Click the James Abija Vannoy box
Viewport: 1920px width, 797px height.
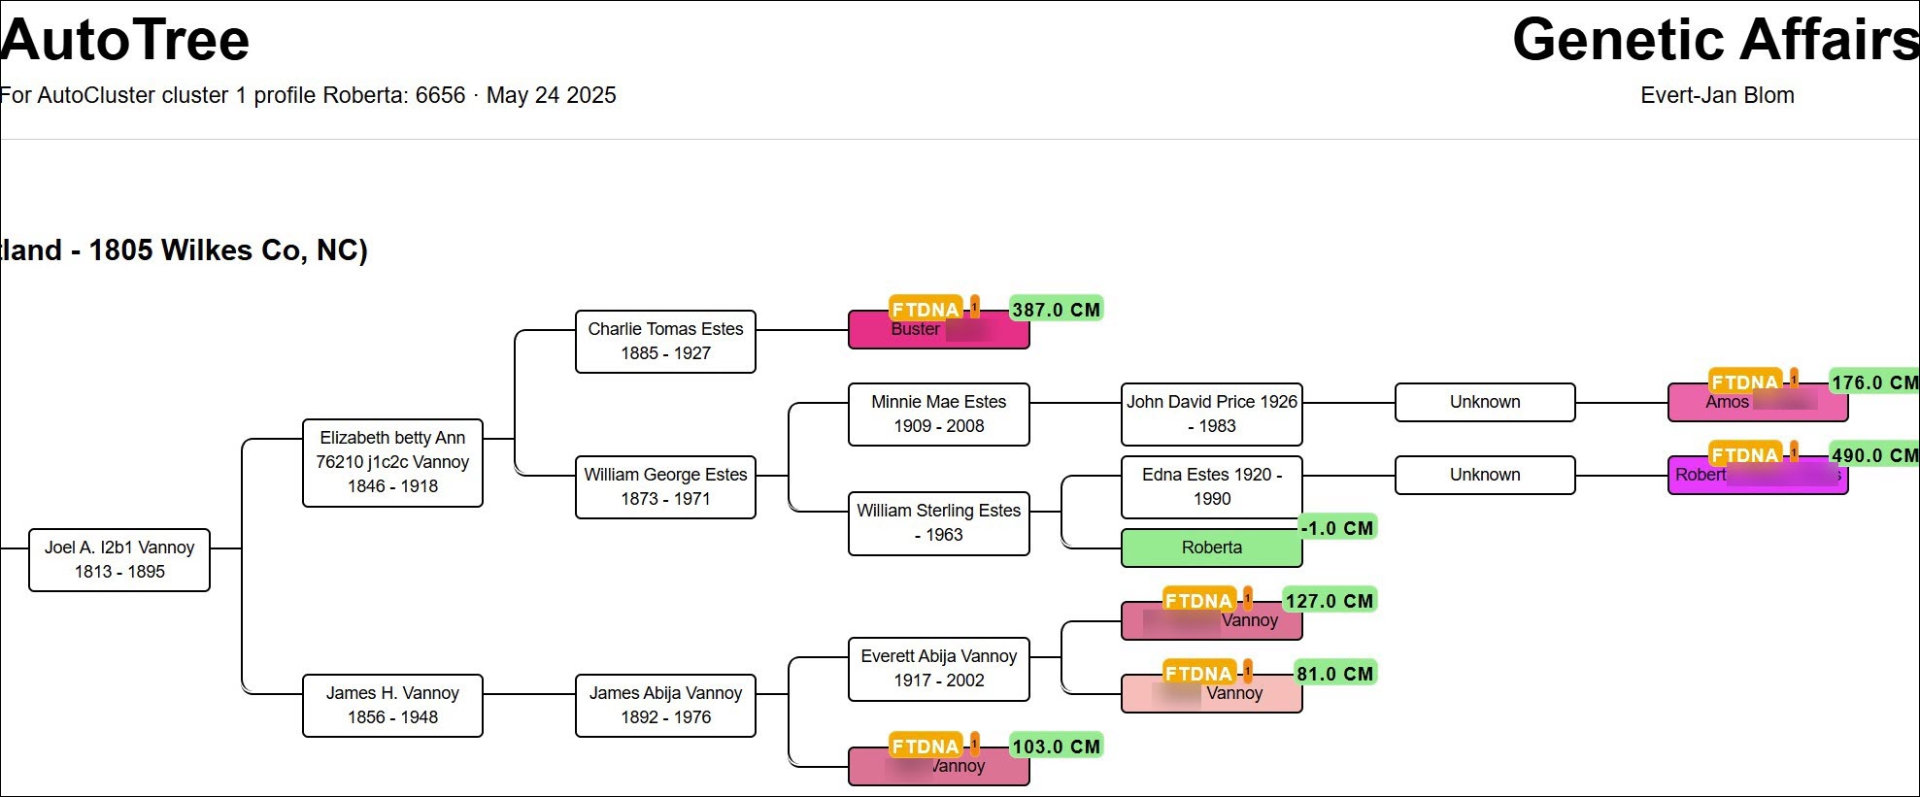(x=665, y=706)
